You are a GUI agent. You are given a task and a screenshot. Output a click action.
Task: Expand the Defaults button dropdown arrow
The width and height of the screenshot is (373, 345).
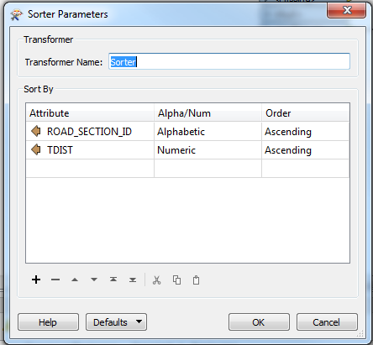[x=139, y=321]
